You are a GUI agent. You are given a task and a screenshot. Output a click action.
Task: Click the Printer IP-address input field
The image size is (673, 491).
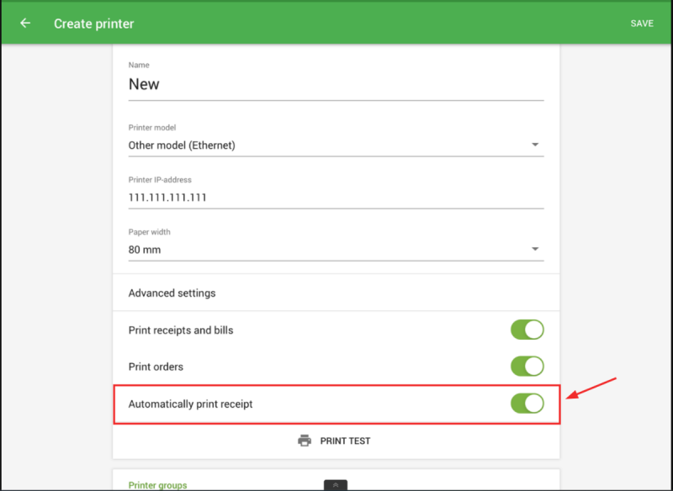(x=335, y=198)
